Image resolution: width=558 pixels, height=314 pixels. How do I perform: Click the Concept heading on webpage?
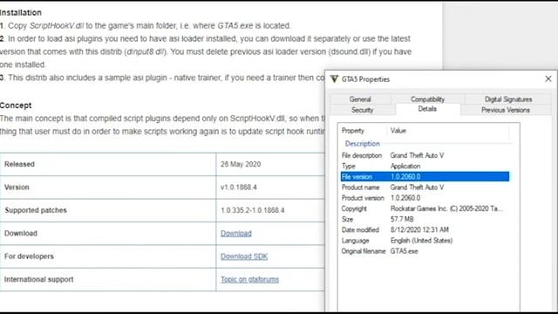coord(16,106)
